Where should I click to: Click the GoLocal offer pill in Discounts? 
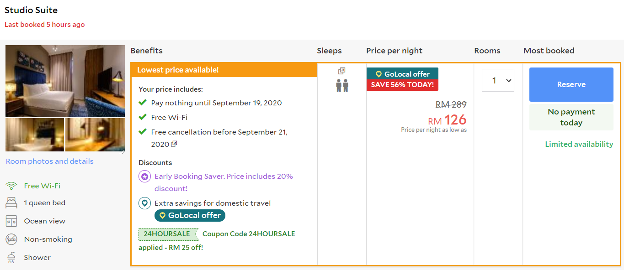[x=190, y=216]
